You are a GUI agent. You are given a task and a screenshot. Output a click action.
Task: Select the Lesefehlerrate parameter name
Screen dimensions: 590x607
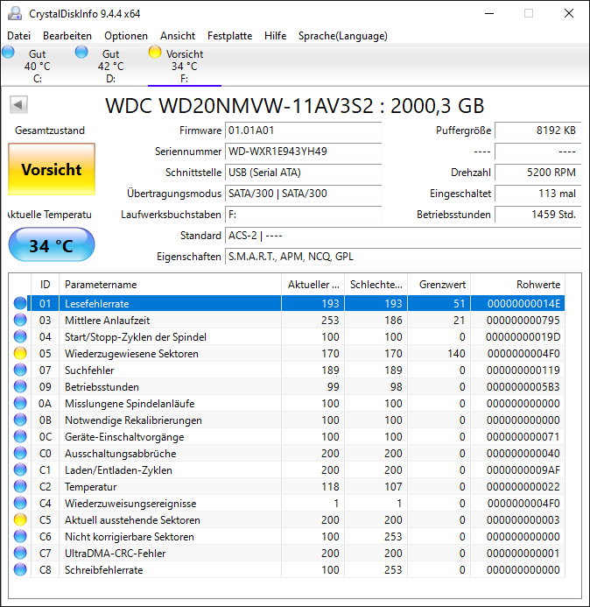[x=96, y=303]
